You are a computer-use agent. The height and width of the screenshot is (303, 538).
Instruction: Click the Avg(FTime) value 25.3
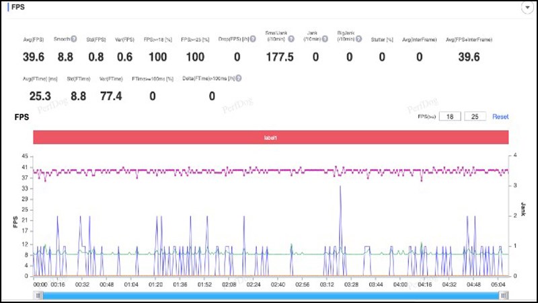40,96
